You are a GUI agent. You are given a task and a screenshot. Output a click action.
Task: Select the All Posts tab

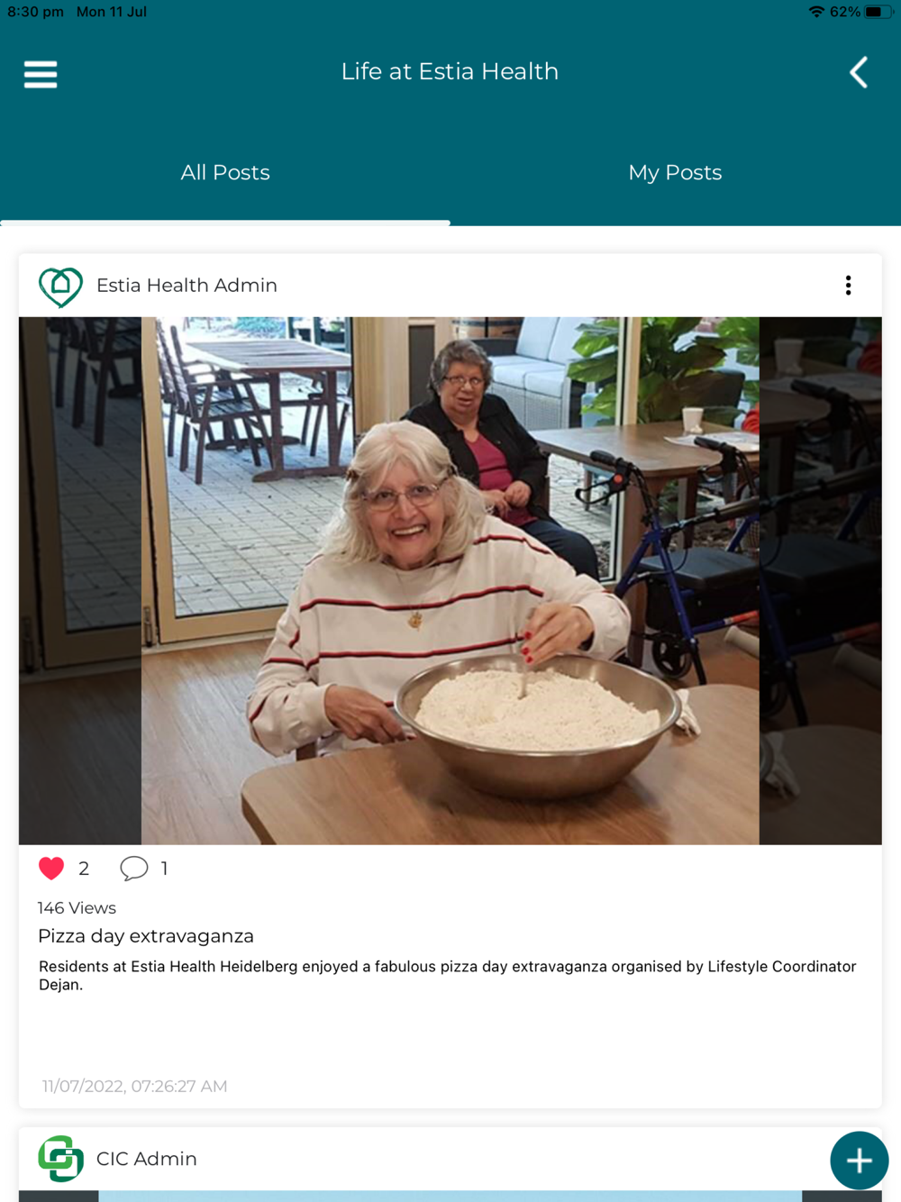pos(225,172)
